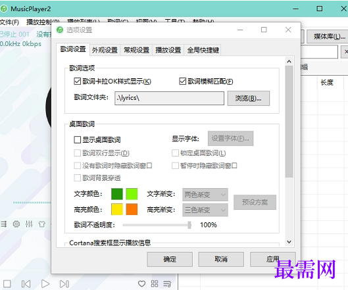348x290 pixels.
Task: Close the options settings dialog
Action: (x=288, y=30)
